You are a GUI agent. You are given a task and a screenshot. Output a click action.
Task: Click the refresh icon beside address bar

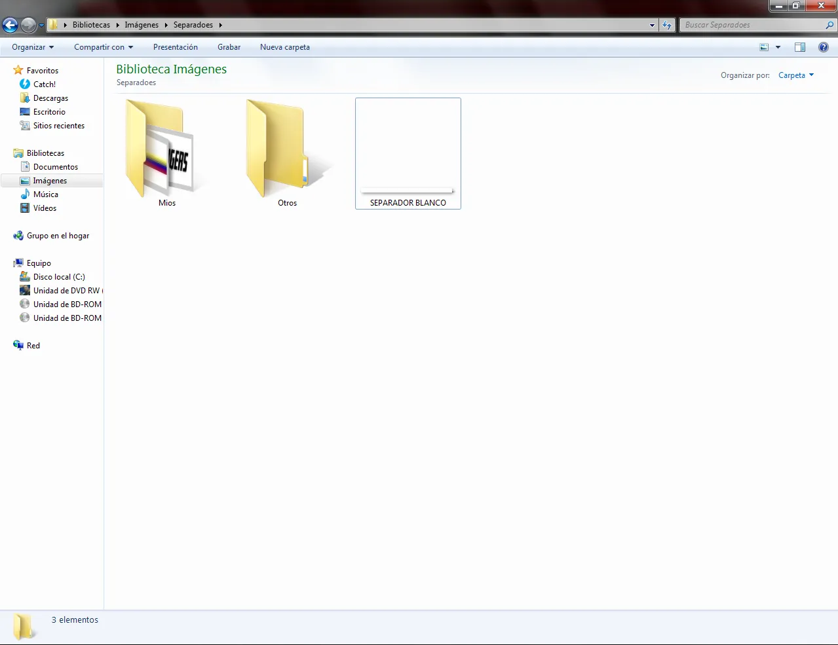pyautogui.click(x=667, y=25)
